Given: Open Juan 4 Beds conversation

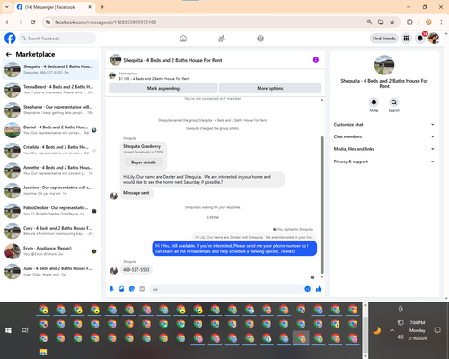Looking at the screenshot, I should [x=50, y=271].
